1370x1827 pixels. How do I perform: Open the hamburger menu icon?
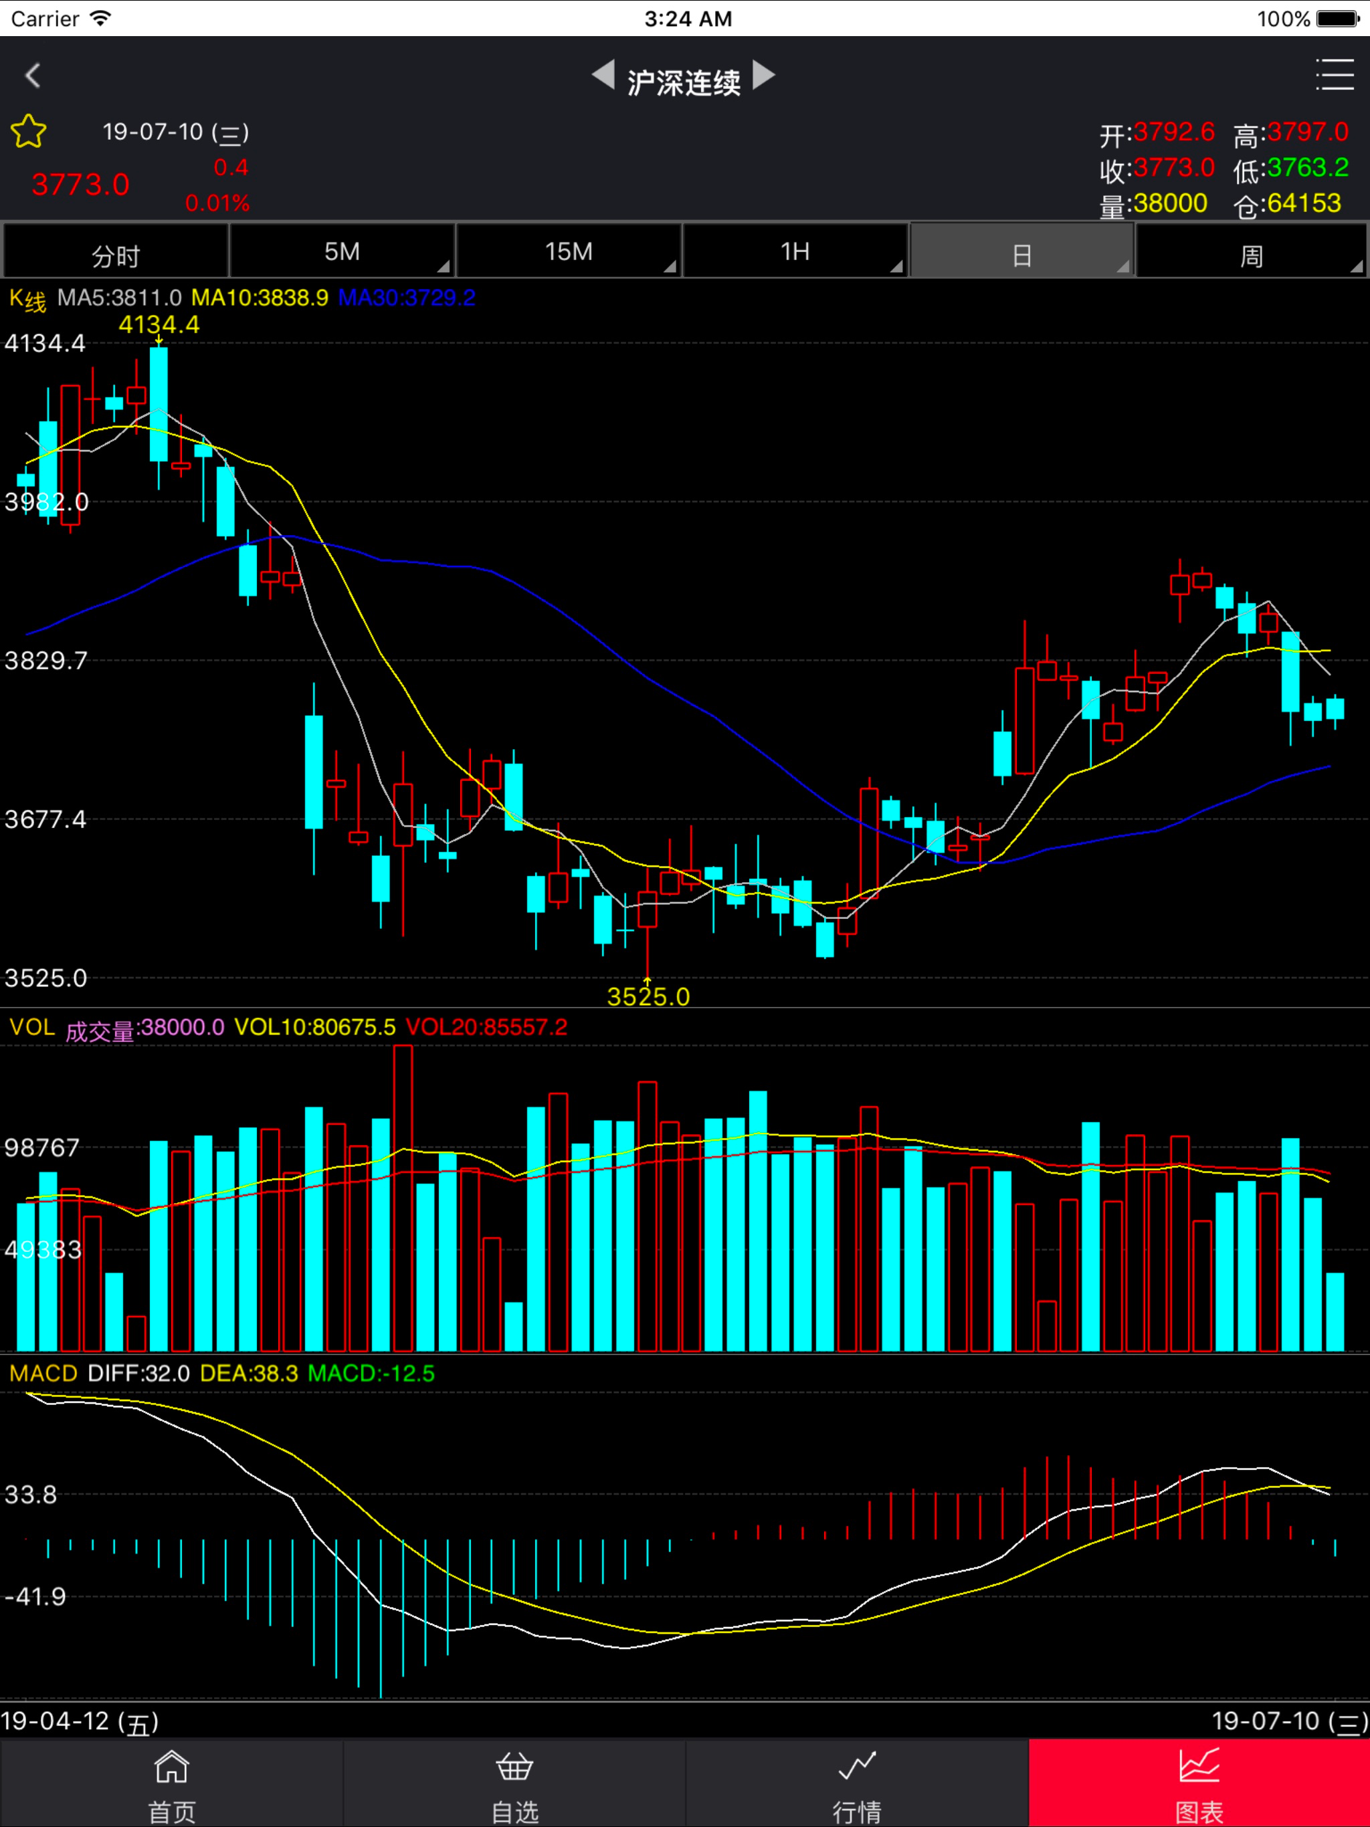1335,75
